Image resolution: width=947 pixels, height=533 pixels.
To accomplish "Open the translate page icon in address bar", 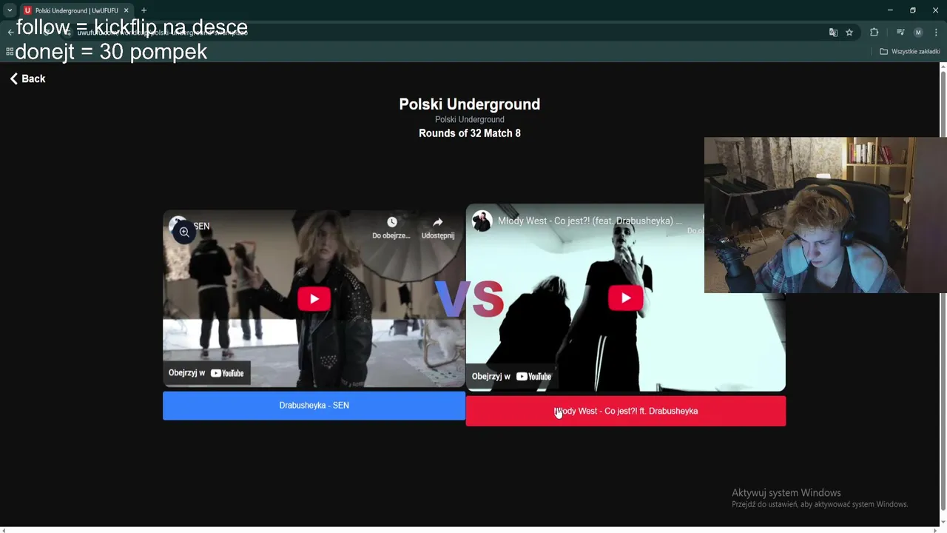I will click(833, 33).
